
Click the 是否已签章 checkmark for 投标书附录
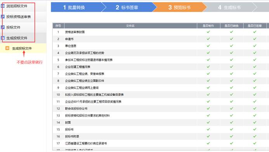(x=255, y=136)
